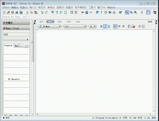
Task: Switch to the Popular tab
Action: (9, 45)
